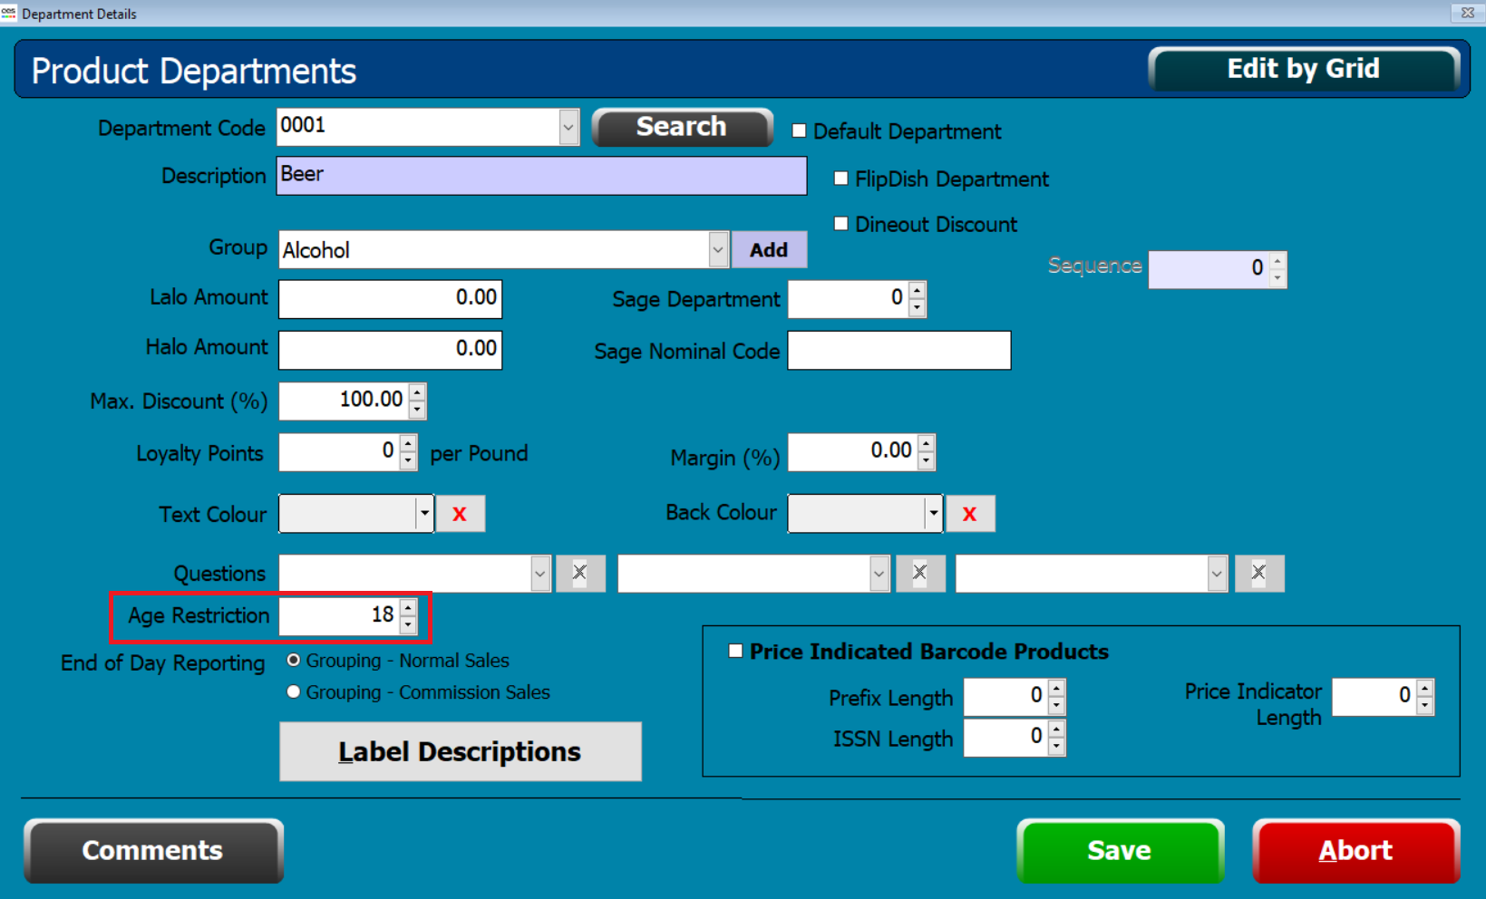
Task: Clear the Text Colour with red X
Action: (x=460, y=514)
